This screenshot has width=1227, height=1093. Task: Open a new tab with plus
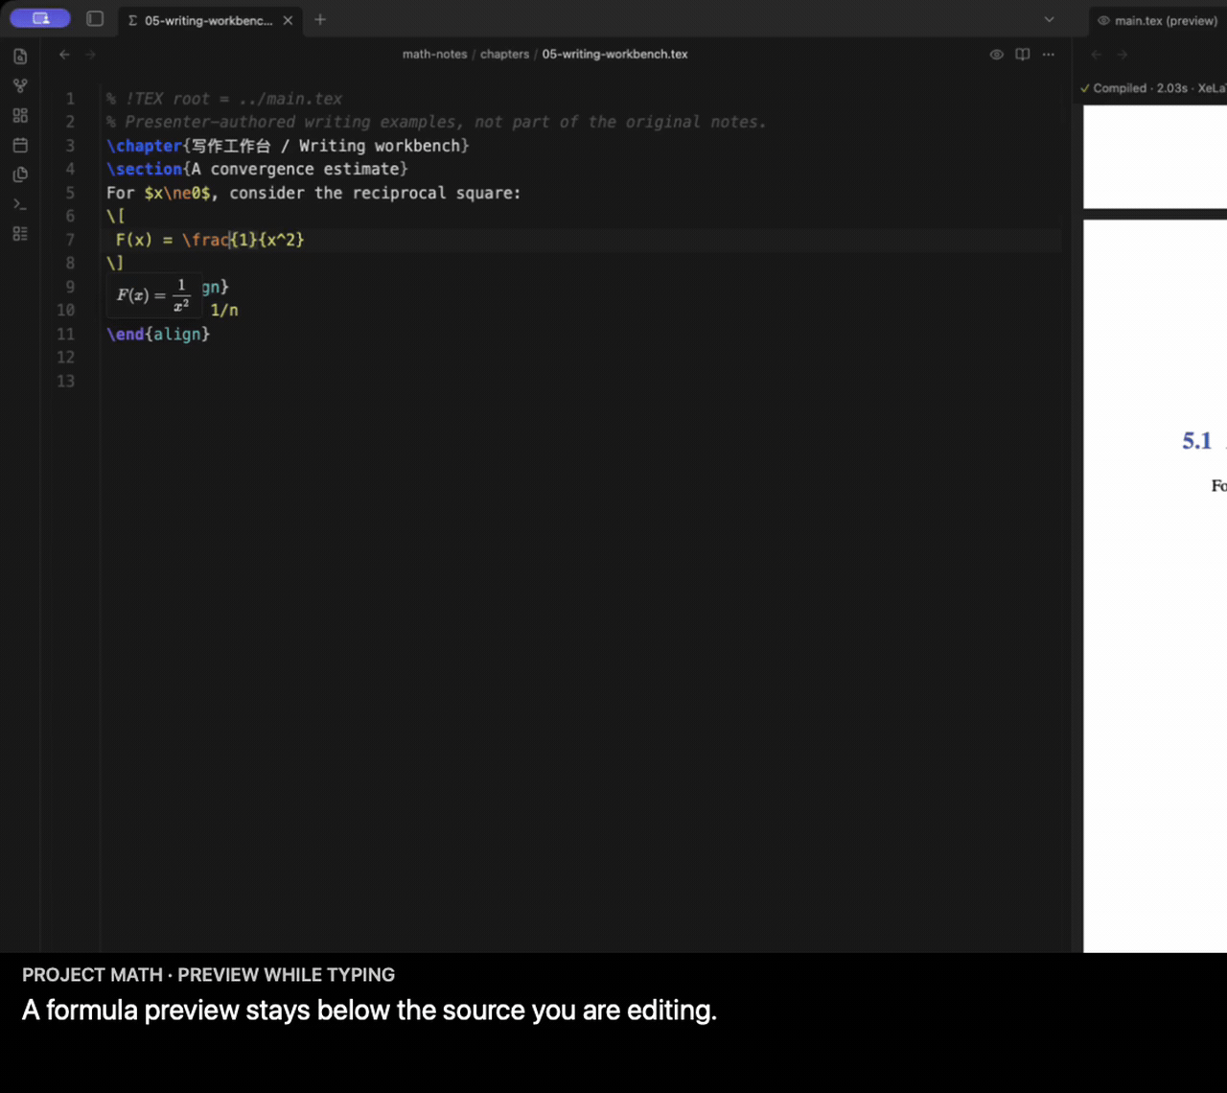[x=320, y=19]
